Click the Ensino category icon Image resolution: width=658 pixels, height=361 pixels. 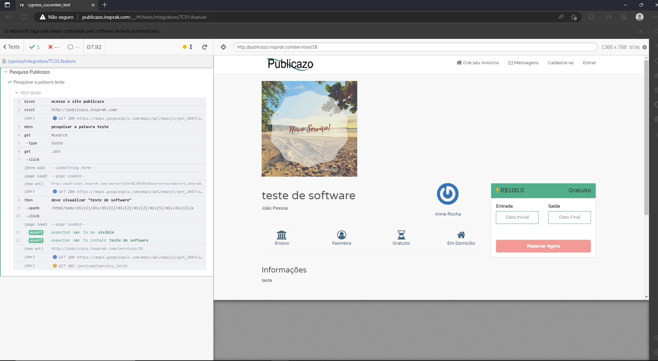(x=282, y=235)
